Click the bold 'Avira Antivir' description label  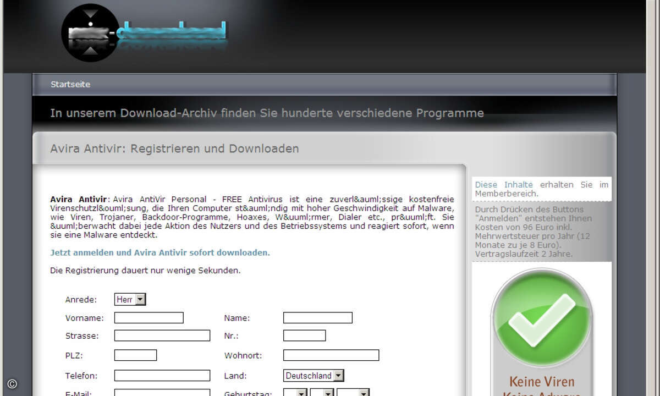[79, 199]
